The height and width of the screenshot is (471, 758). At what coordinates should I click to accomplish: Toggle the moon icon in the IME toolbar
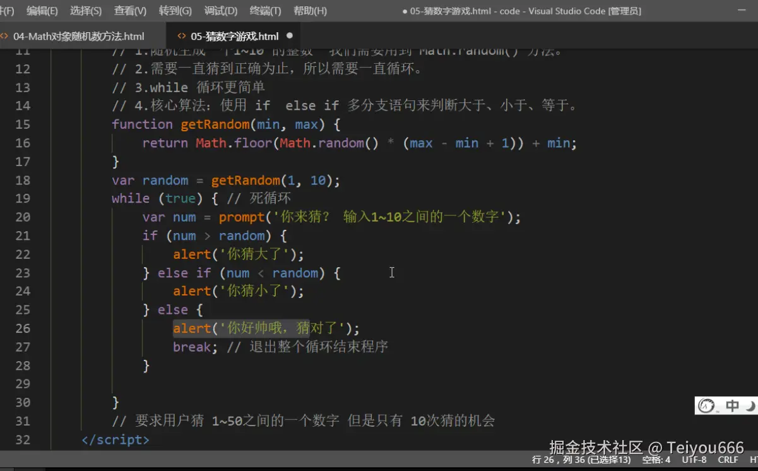(750, 406)
